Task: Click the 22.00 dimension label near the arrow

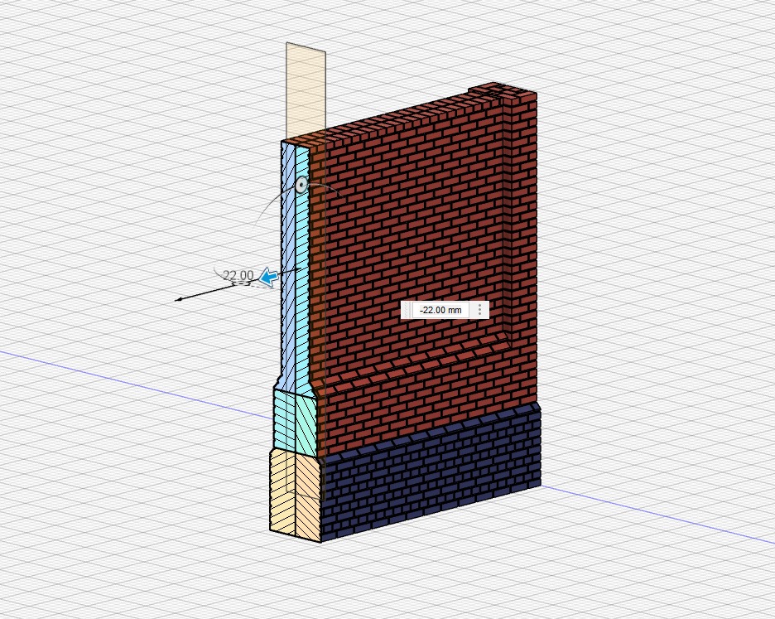Action: [x=238, y=275]
